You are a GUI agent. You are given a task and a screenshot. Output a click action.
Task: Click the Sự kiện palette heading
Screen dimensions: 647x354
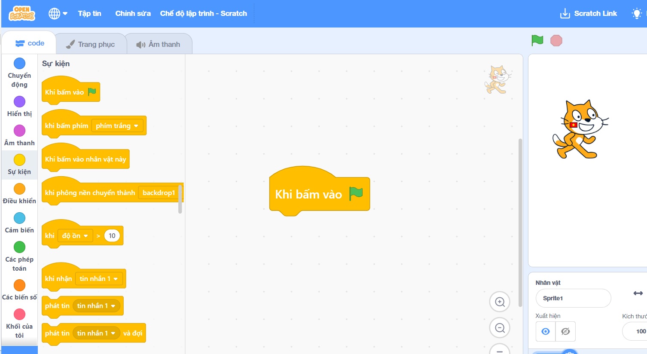pyautogui.click(x=56, y=64)
